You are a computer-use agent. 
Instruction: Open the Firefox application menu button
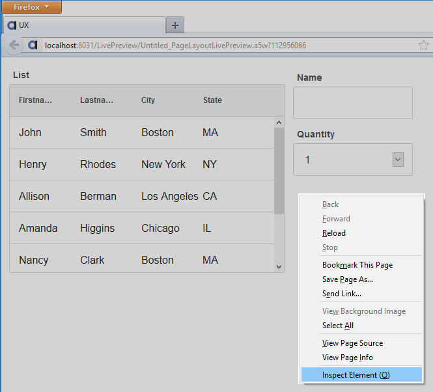pos(31,7)
